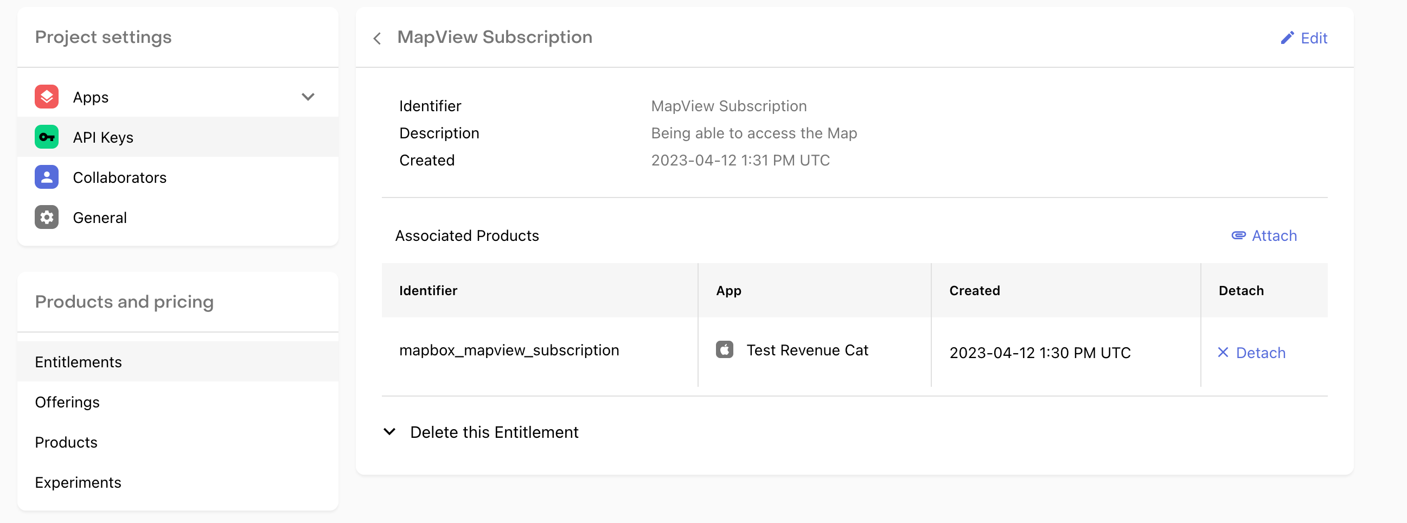Click Delete this Entitlement label
The image size is (1407, 523).
[x=494, y=432]
